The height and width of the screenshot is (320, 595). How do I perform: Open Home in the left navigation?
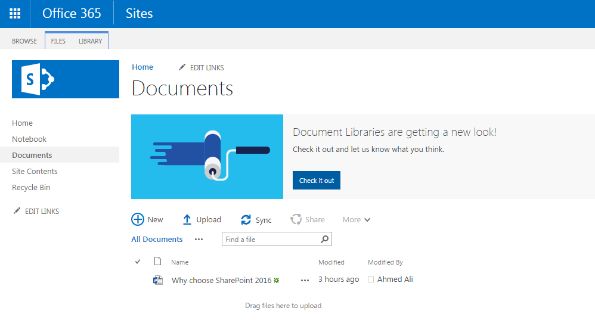(x=23, y=123)
